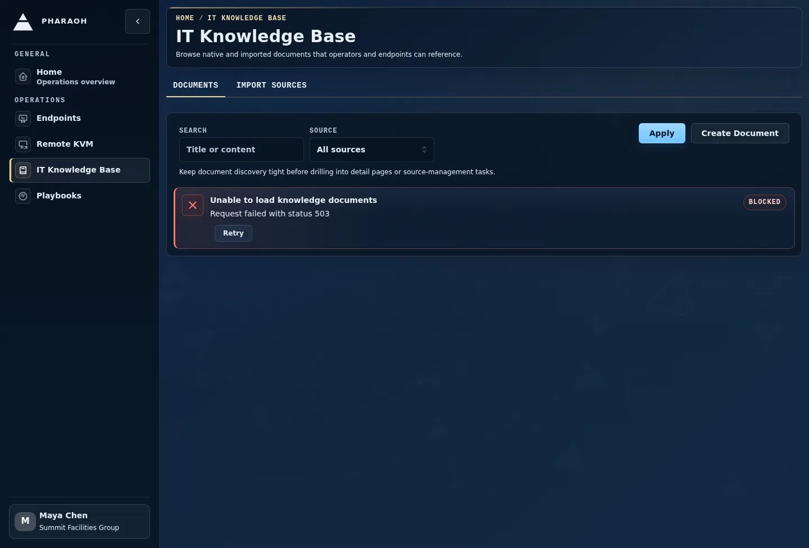Retry loading knowledge documents
The width and height of the screenshot is (809, 548).
(x=233, y=233)
